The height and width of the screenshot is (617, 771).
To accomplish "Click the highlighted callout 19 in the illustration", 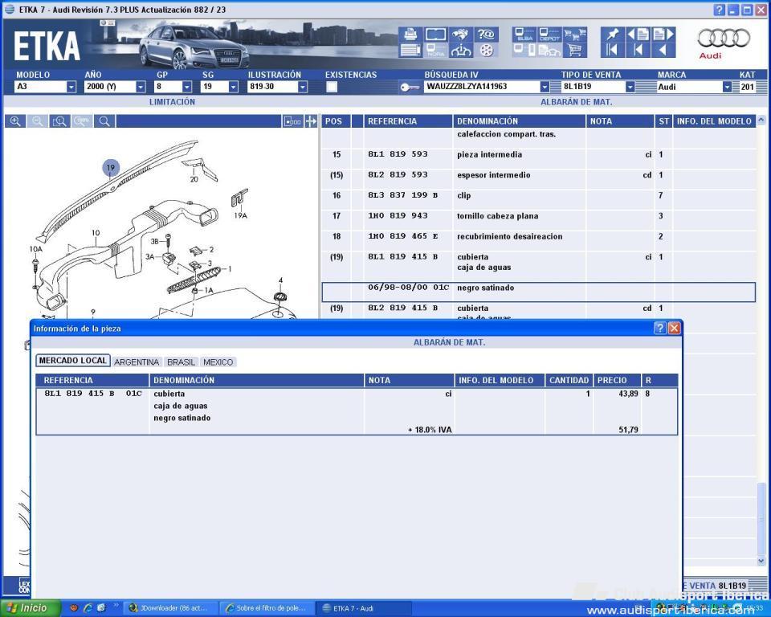I will click(x=111, y=168).
